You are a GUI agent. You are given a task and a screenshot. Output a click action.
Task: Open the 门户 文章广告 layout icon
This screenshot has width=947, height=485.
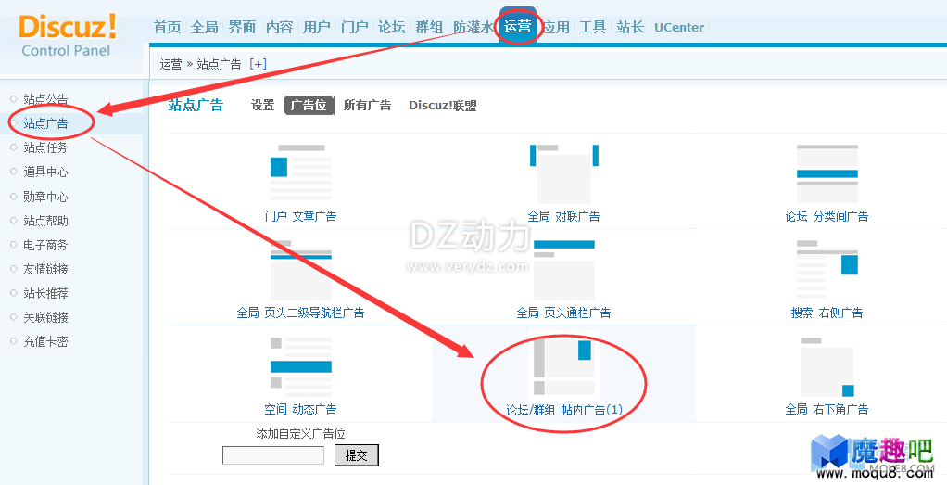(301, 172)
